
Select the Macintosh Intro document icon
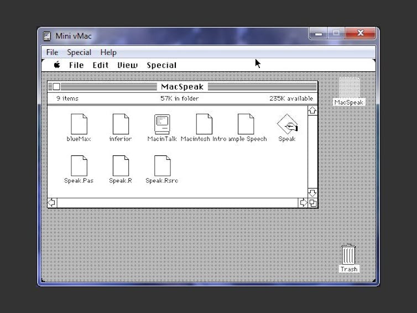coord(204,124)
